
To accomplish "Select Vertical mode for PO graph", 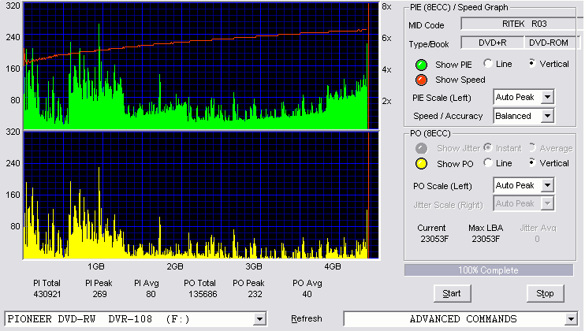I will point(532,162).
